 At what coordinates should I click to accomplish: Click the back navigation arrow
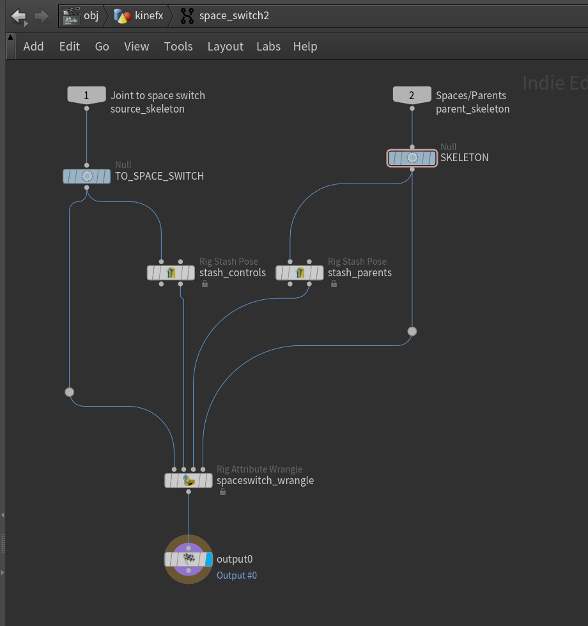(19, 16)
